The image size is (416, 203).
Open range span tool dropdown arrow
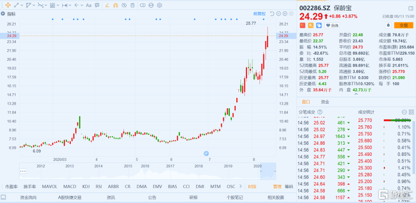(70, 6)
